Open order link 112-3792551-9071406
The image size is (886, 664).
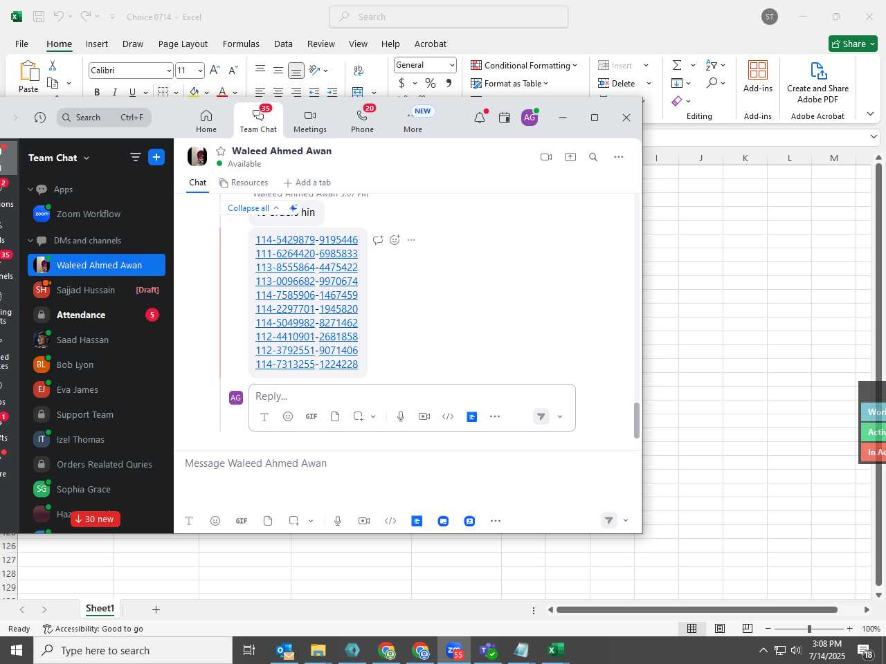click(307, 351)
